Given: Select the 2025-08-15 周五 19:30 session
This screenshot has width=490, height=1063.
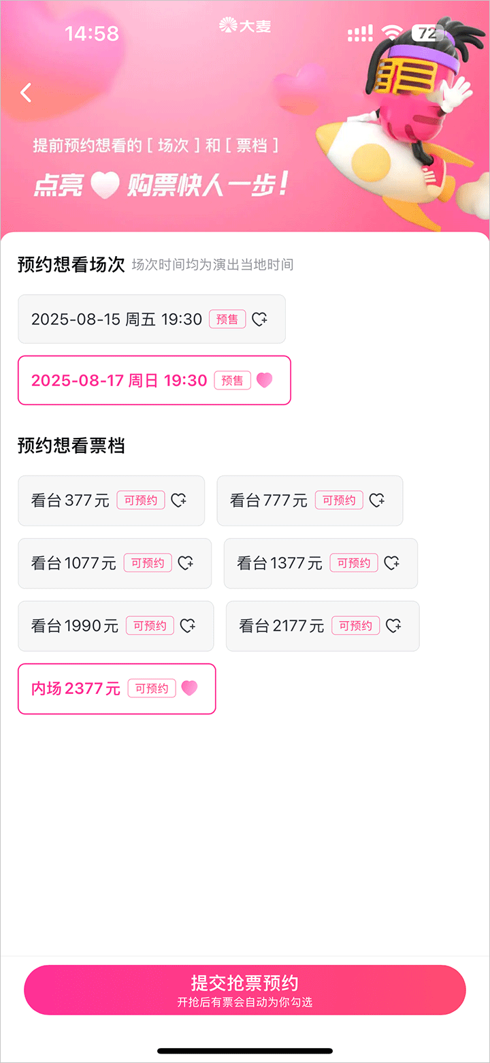Looking at the screenshot, I should point(117,319).
